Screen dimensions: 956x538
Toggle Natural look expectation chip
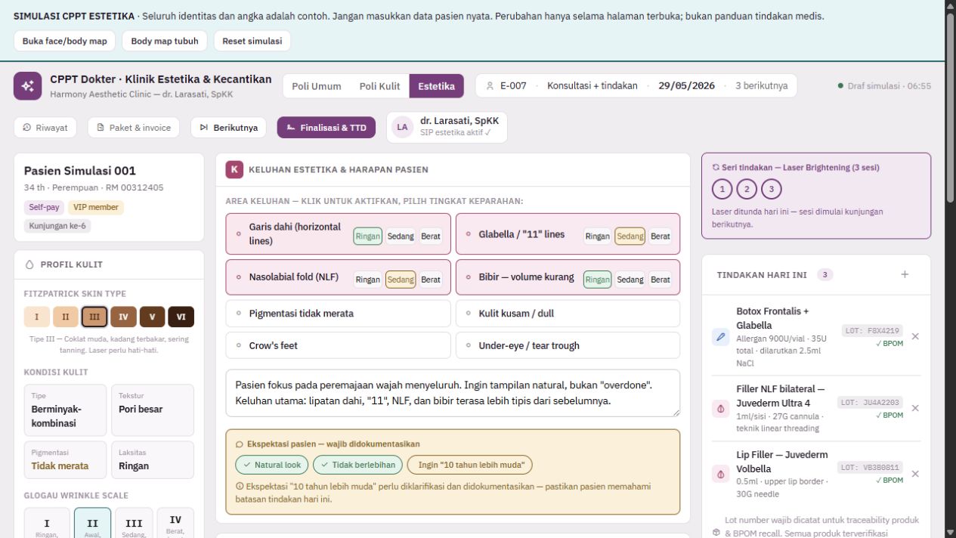coord(272,465)
